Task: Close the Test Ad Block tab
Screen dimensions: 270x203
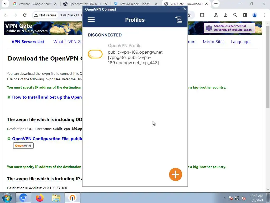Action: pos(156,4)
